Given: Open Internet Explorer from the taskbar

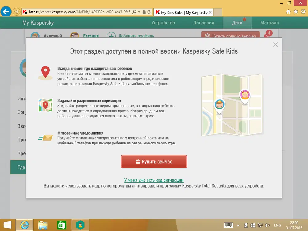Looking at the screenshot, I should (24, 225).
